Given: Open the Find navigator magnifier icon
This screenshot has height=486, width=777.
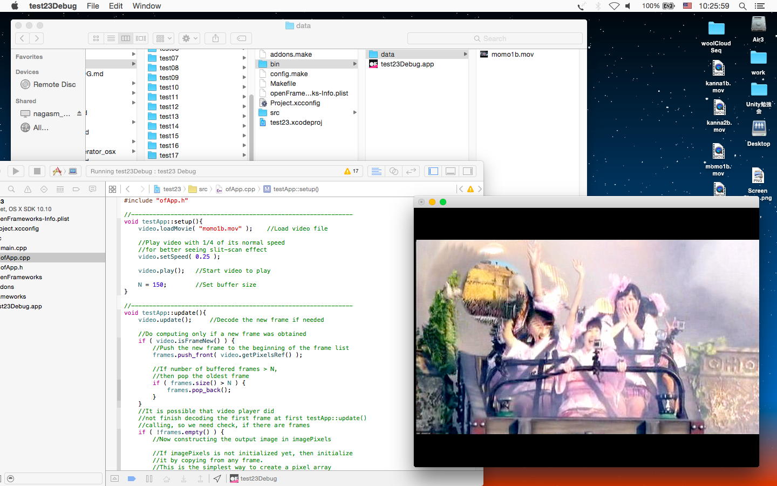Looking at the screenshot, I should pos(11,189).
